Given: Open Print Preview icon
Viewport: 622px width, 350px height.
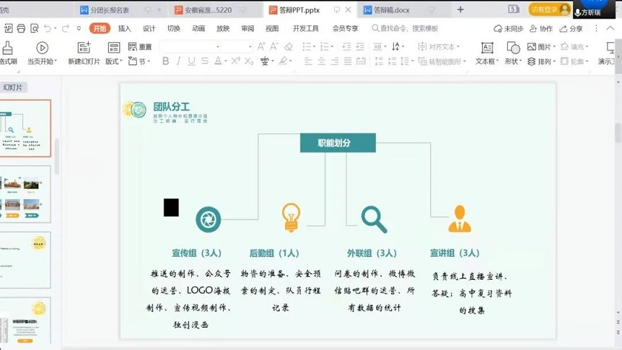Looking at the screenshot, I should (x=35, y=28).
